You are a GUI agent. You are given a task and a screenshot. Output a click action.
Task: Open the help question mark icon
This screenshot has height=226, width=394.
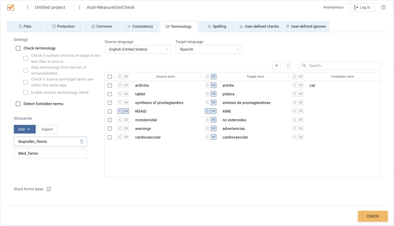[x=383, y=7]
